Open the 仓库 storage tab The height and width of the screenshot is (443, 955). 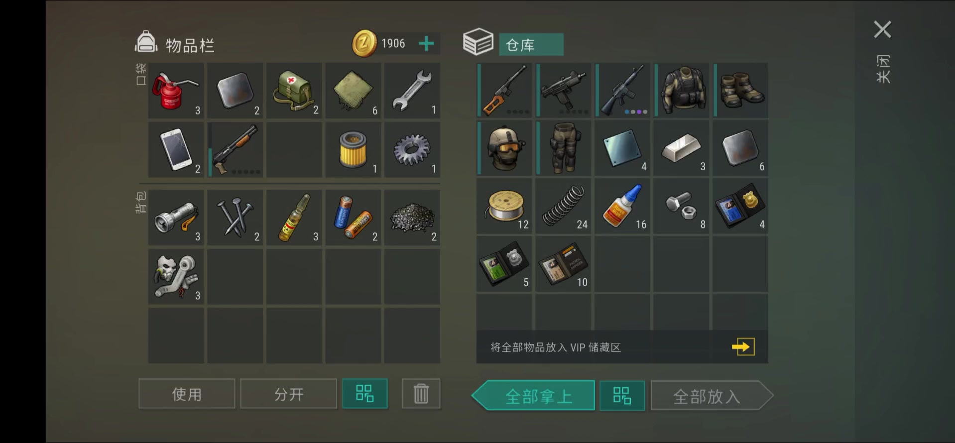[x=531, y=45]
